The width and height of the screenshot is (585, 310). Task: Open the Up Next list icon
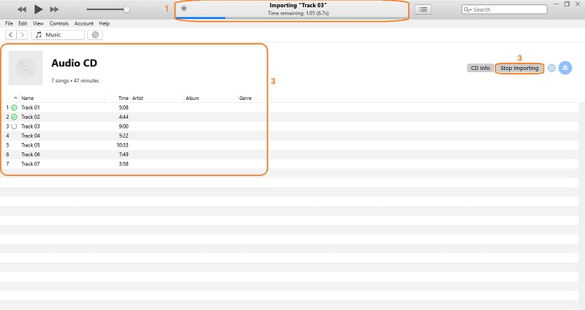point(423,9)
